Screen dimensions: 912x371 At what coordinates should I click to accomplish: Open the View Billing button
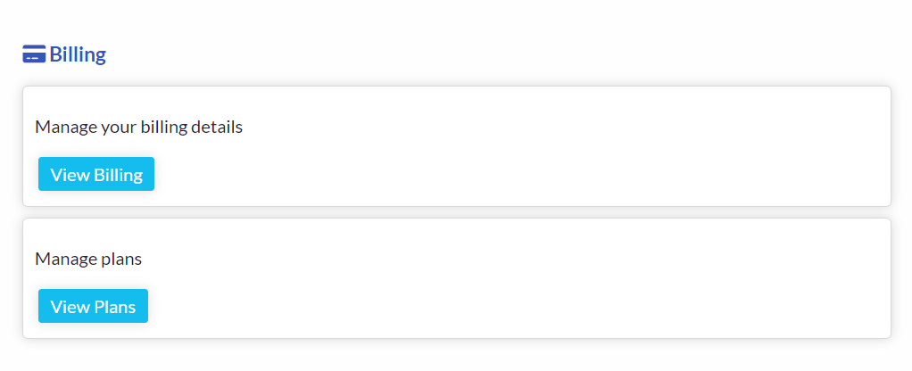(x=96, y=174)
